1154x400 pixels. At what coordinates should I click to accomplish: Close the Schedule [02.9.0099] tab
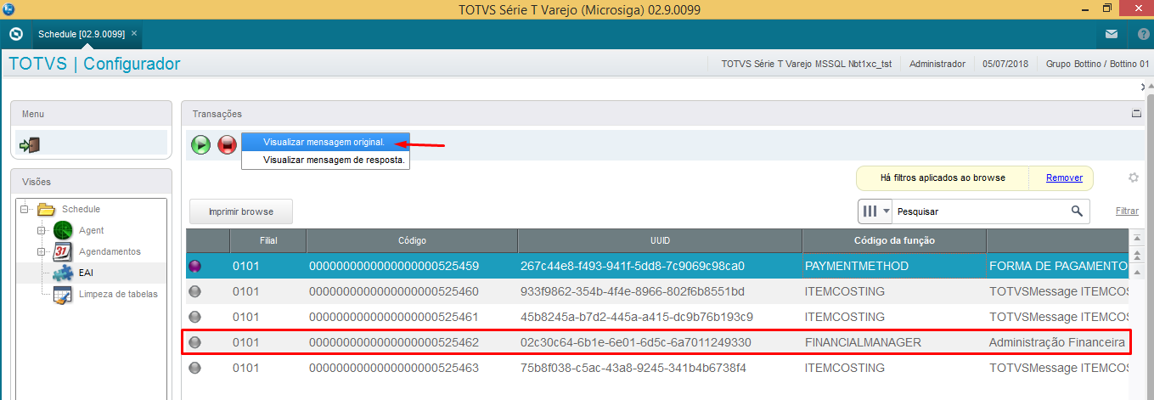[134, 33]
